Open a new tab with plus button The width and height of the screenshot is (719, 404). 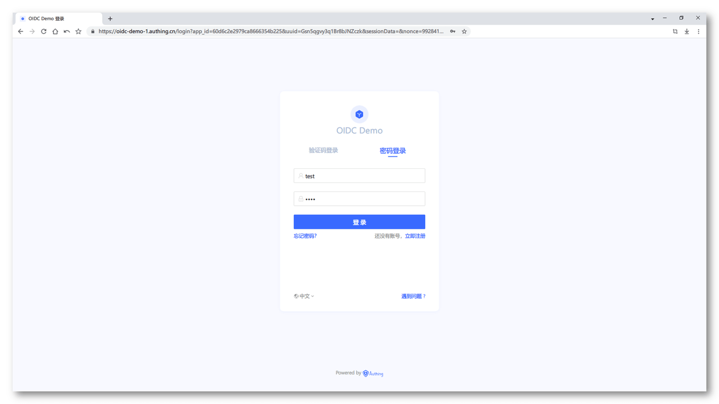[x=110, y=19]
